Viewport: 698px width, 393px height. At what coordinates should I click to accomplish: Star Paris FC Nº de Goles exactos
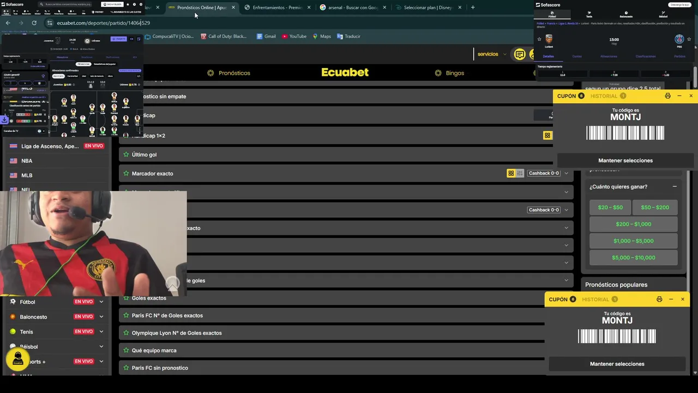(126, 315)
